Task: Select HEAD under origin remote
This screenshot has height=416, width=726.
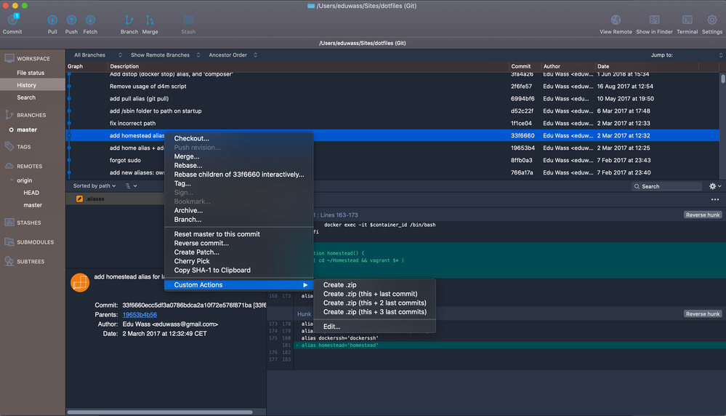Action: (x=33, y=193)
